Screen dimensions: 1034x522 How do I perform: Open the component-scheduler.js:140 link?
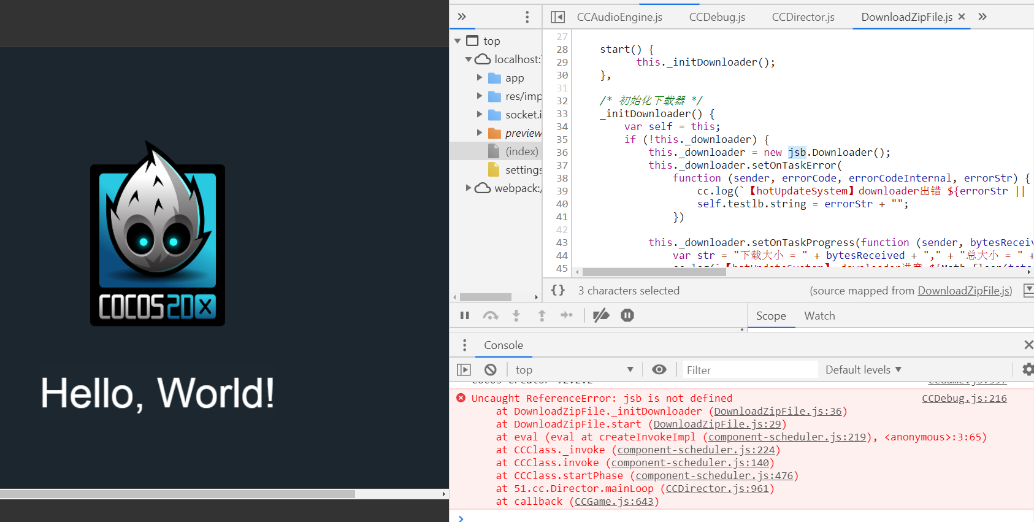point(689,463)
